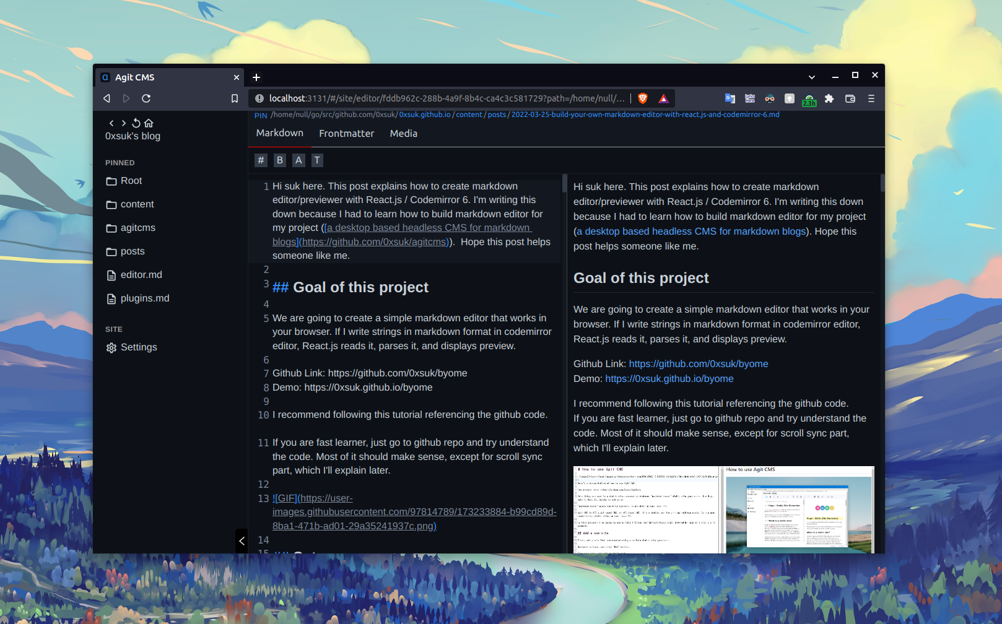This screenshot has width=1002, height=624.
Task: Open Settings in the sidebar
Action: [x=139, y=347]
